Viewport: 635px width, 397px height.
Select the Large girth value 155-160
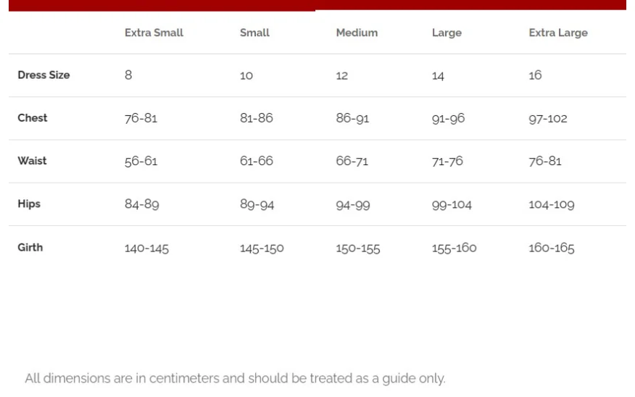(454, 248)
